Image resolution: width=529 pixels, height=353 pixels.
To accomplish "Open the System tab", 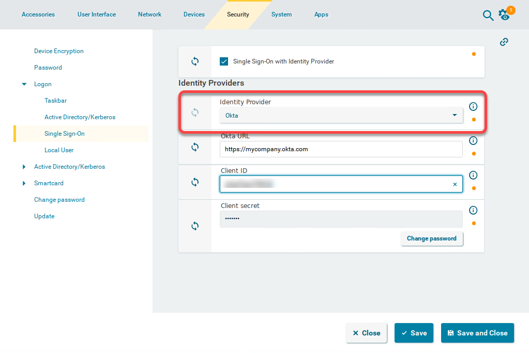I will pos(281,14).
